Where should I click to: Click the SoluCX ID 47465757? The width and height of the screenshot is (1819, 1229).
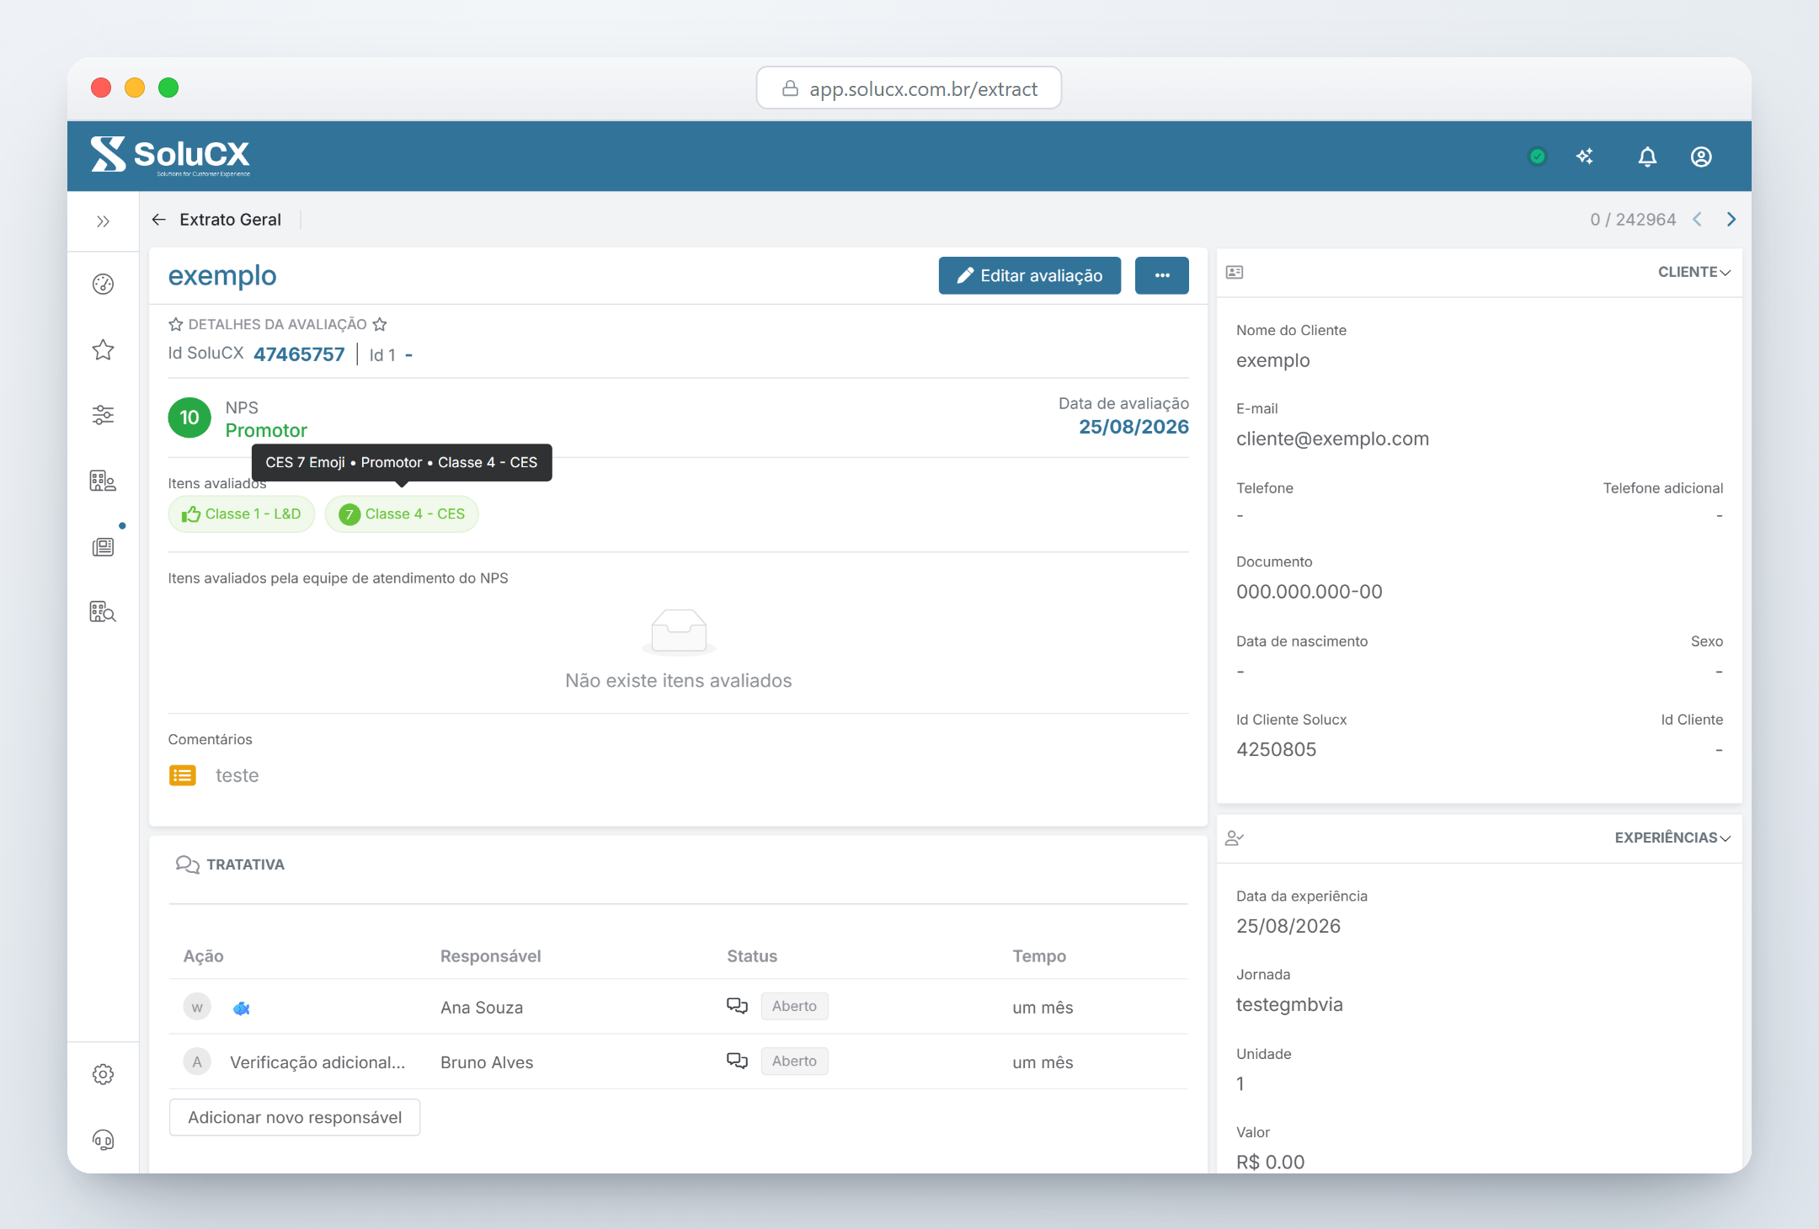pyautogui.click(x=299, y=354)
